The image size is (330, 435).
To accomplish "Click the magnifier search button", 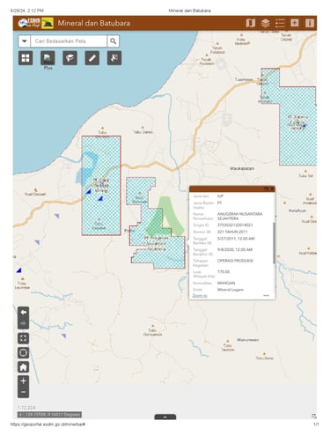I will coord(113,41).
